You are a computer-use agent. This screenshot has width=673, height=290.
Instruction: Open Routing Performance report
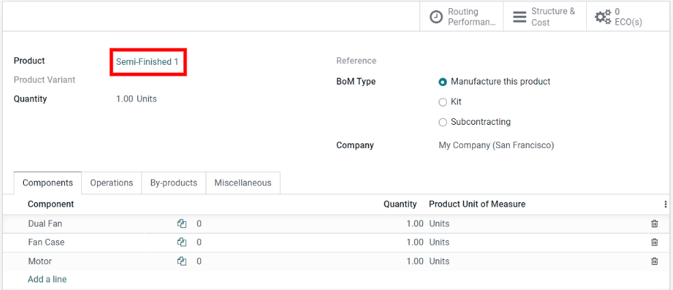click(x=462, y=17)
